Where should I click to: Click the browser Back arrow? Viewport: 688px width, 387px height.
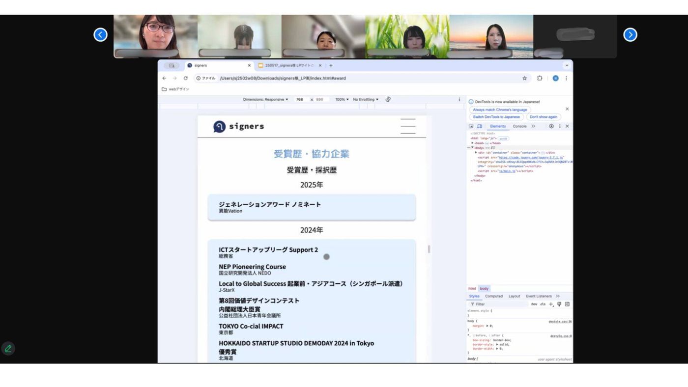pyautogui.click(x=164, y=78)
